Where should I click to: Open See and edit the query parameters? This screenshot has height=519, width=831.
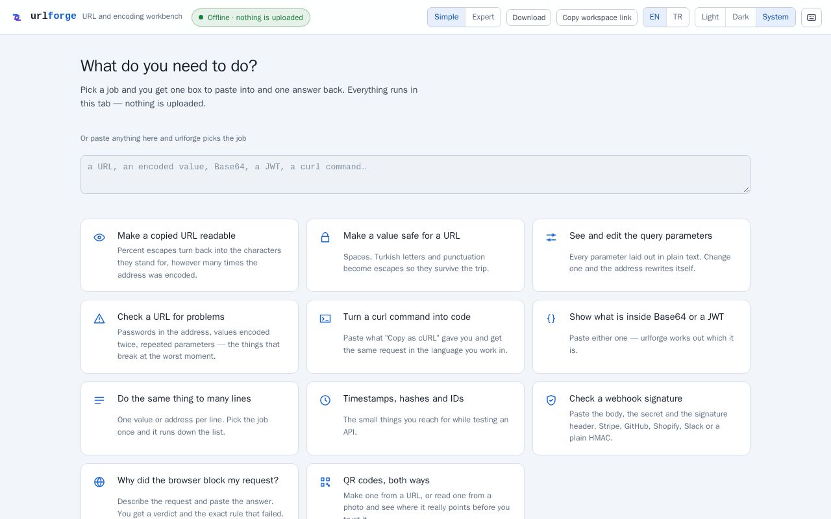pos(641,255)
